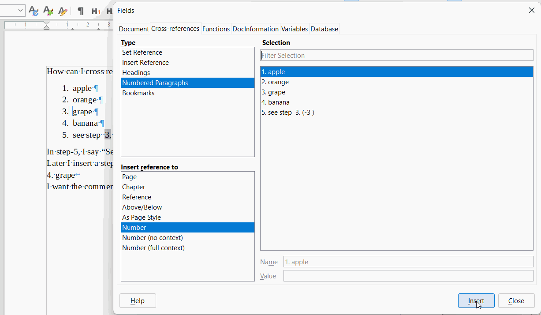Click the New Style from Selection icon

(48, 11)
